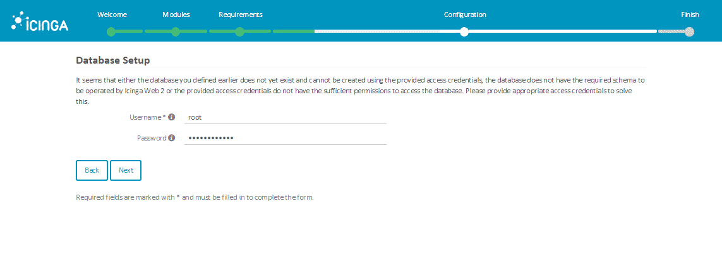Click the Back button
The height and width of the screenshot is (269, 722).
click(x=92, y=170)
